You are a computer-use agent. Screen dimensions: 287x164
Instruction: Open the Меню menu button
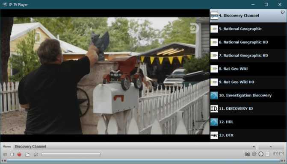point(7,146)
